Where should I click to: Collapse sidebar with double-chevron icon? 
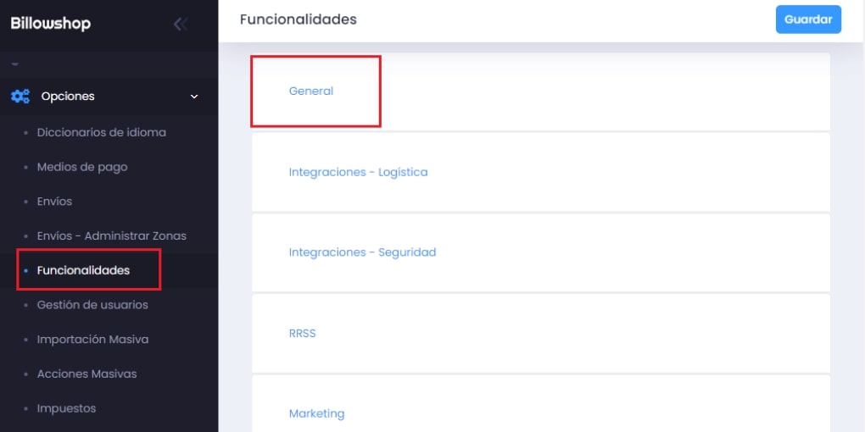point(180,24)
